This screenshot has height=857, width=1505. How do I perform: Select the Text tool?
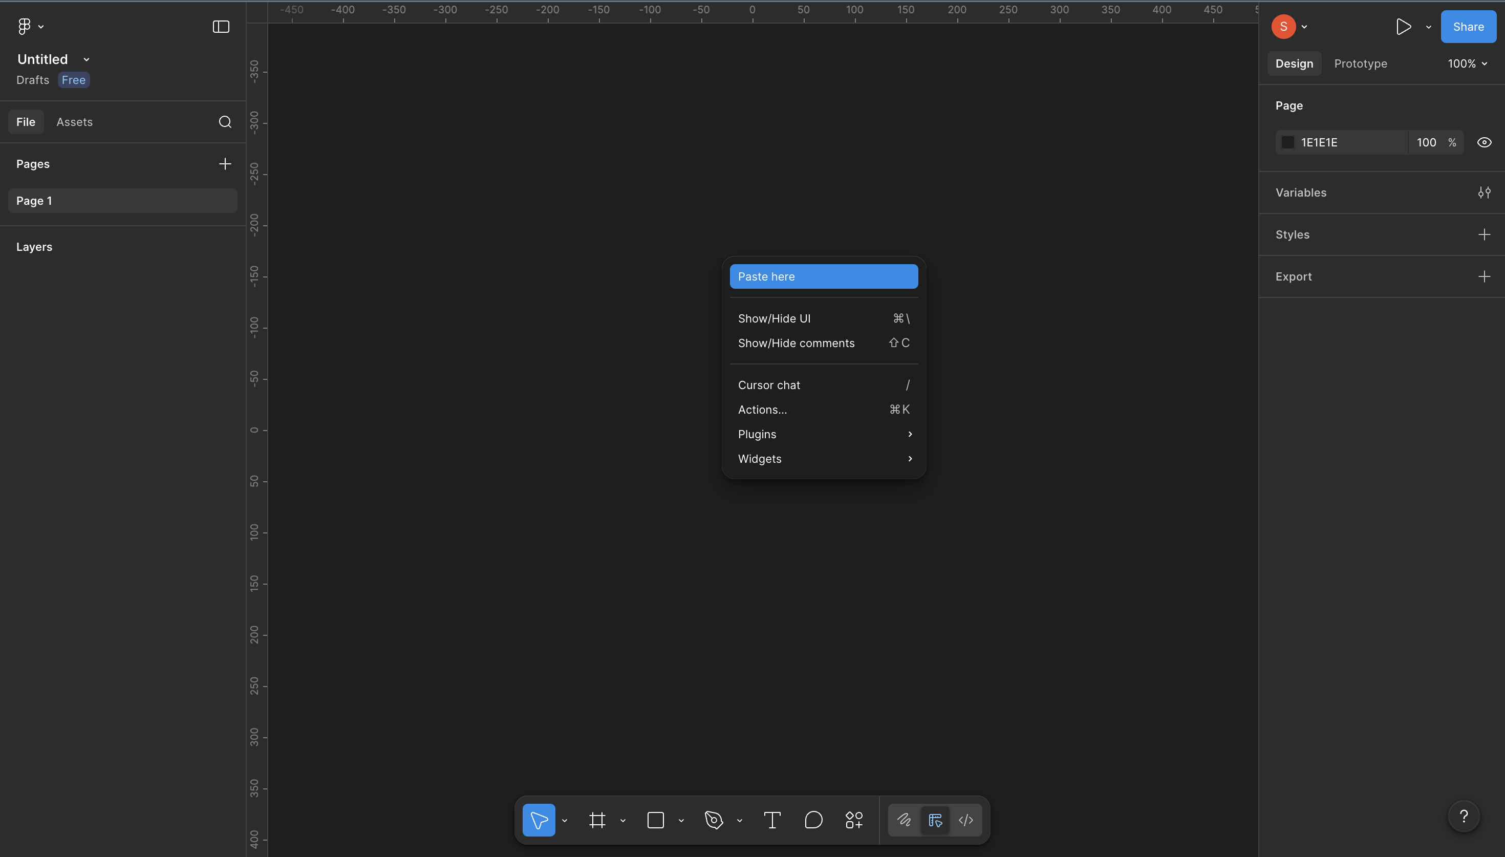tap(771, 819)
